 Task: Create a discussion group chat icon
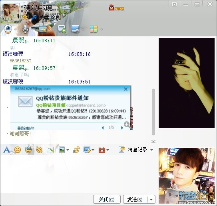[x=62, y=29]
